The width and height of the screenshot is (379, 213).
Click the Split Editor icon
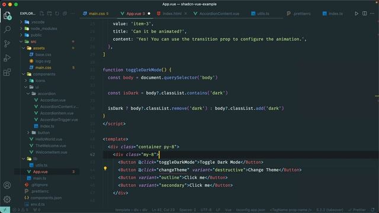364,14
